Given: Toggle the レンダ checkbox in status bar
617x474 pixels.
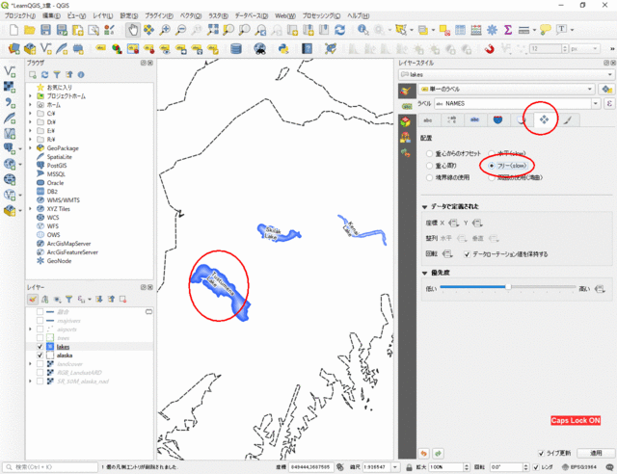Looking at the screenshot, I should coord(536,467).
